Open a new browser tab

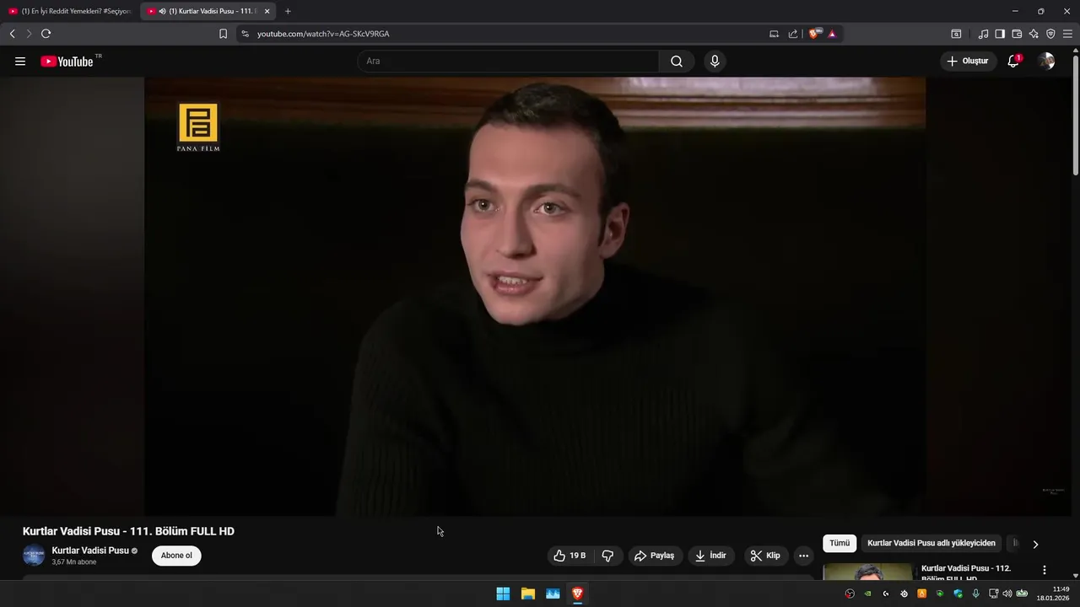coord(288,11)
